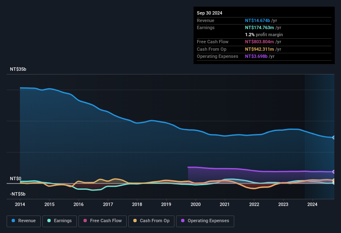
Task: Click the NT$35b y-axis label
Action: pos(18,69)
